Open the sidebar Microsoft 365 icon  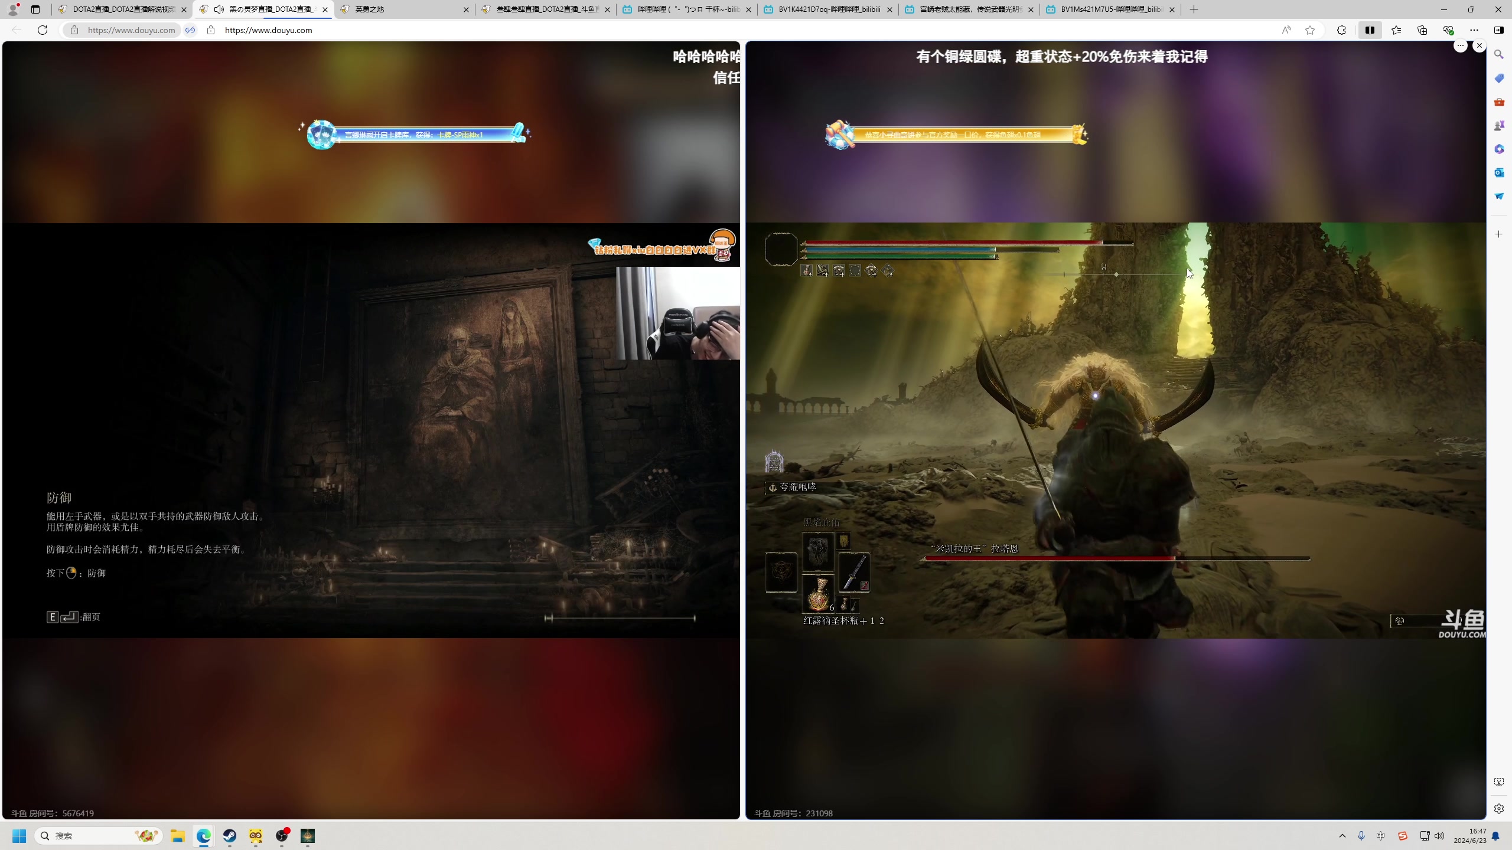tap(1499, 149)
